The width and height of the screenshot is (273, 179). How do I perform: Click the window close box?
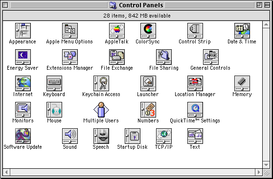[x=5, y=5]
